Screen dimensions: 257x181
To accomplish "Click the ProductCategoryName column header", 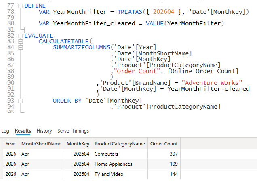I will click(x=120, y=144).
